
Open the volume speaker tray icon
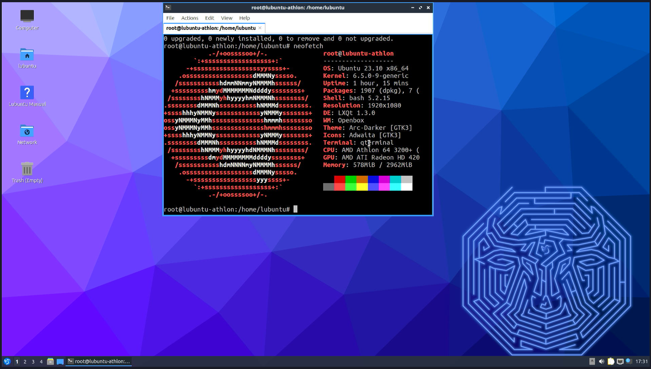pyautogui.click(x=601, y=361)
